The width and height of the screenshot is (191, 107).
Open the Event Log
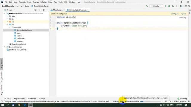[x=182, y=99]
